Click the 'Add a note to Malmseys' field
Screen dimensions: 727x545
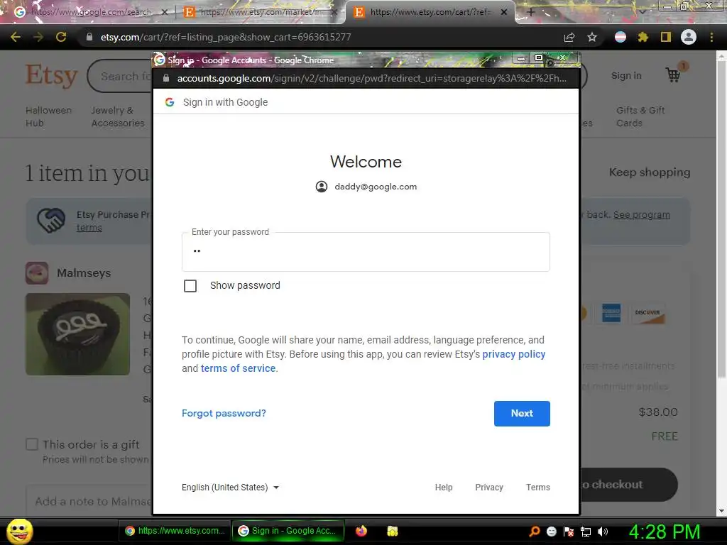coord(89,502)
